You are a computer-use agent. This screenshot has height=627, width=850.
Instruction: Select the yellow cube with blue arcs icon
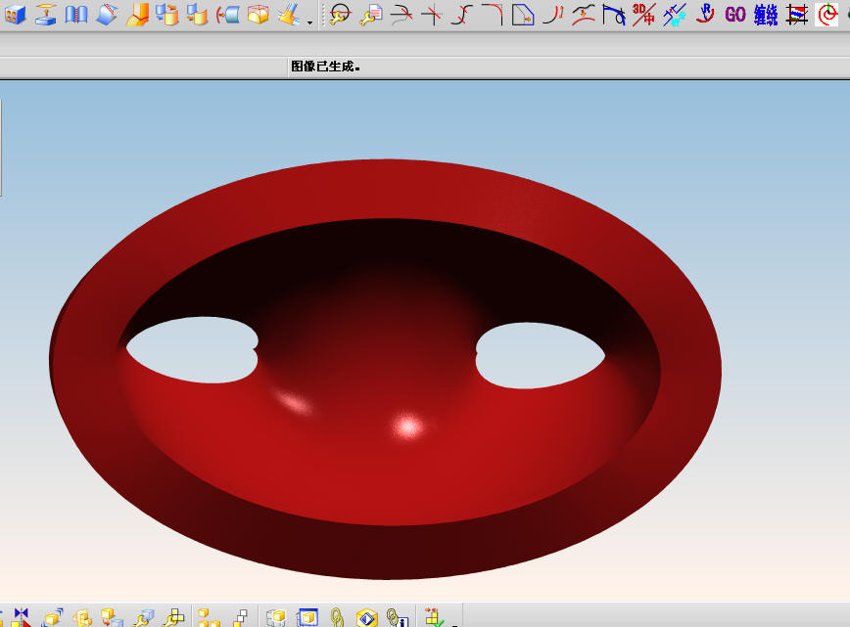tap(53, 617)
